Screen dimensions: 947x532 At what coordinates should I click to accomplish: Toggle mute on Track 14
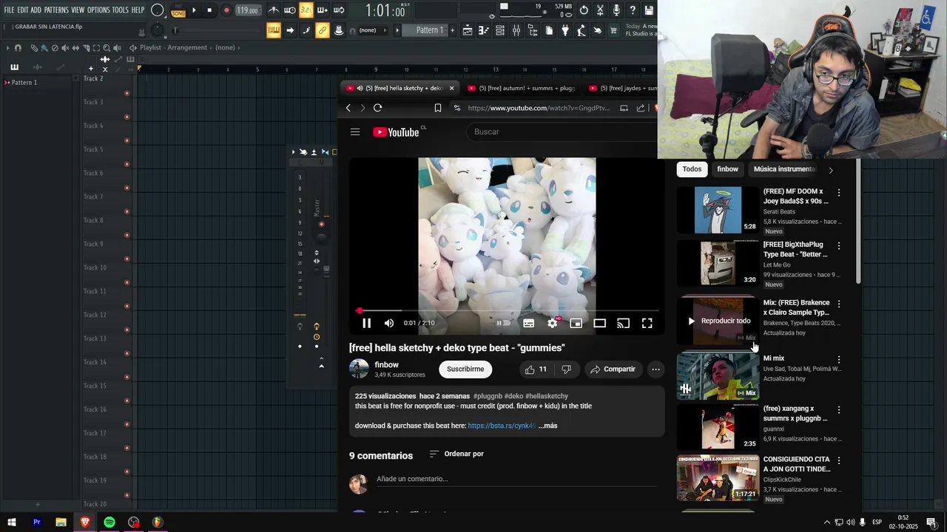(x=127, y=377)
